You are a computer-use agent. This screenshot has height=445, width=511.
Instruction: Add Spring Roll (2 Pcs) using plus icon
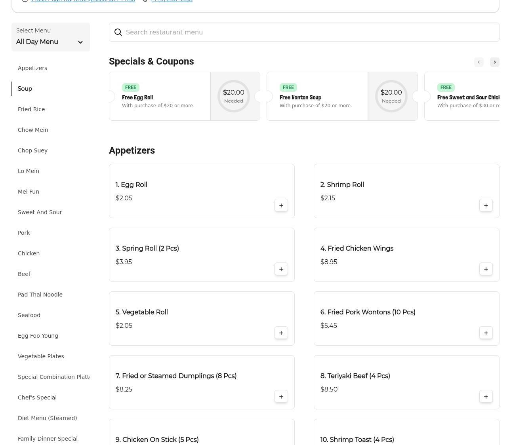tap(281, 269)
